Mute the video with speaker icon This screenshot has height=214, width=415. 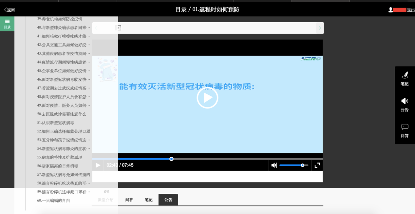click(x=274, y=165)
